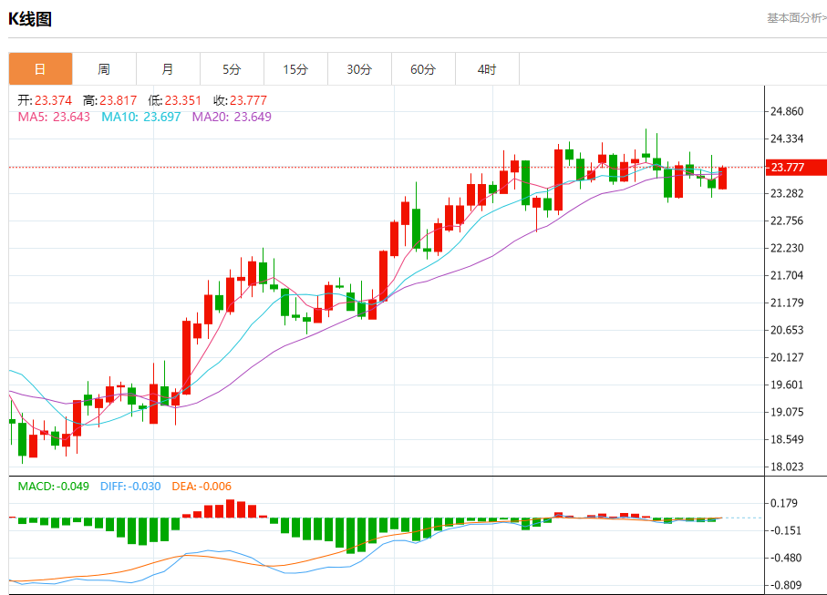Open the 15分 interval tab
827x595 pixels.
[x=296, y=69]
